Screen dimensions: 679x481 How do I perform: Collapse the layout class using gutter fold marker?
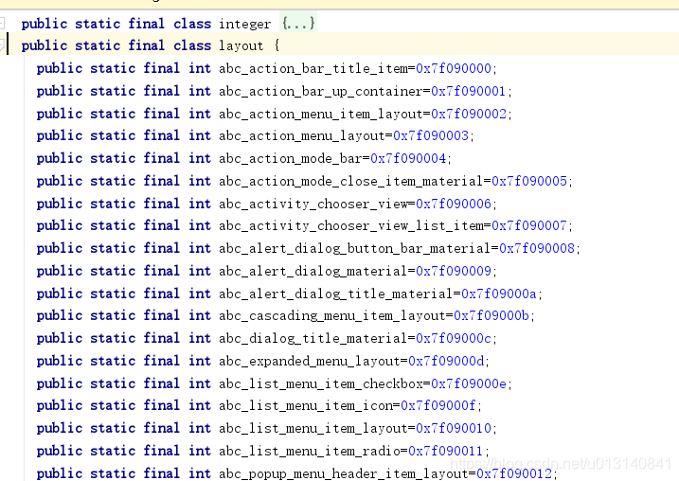coord(2,45)
